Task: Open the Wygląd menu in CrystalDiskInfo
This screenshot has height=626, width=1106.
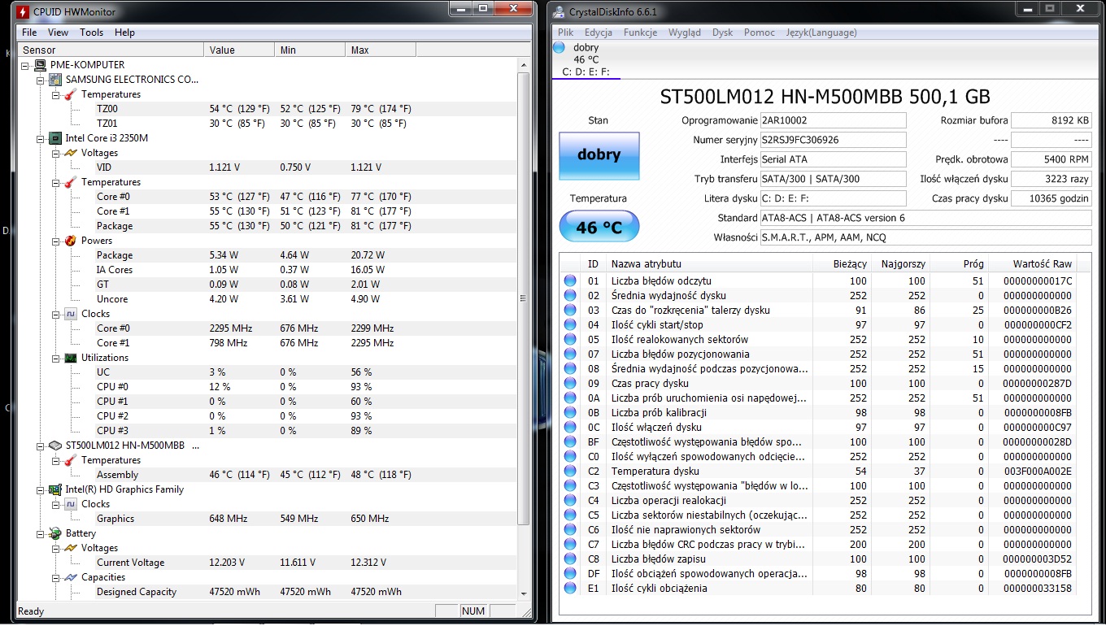Action: pyautogui.click(x=684, y=33)
